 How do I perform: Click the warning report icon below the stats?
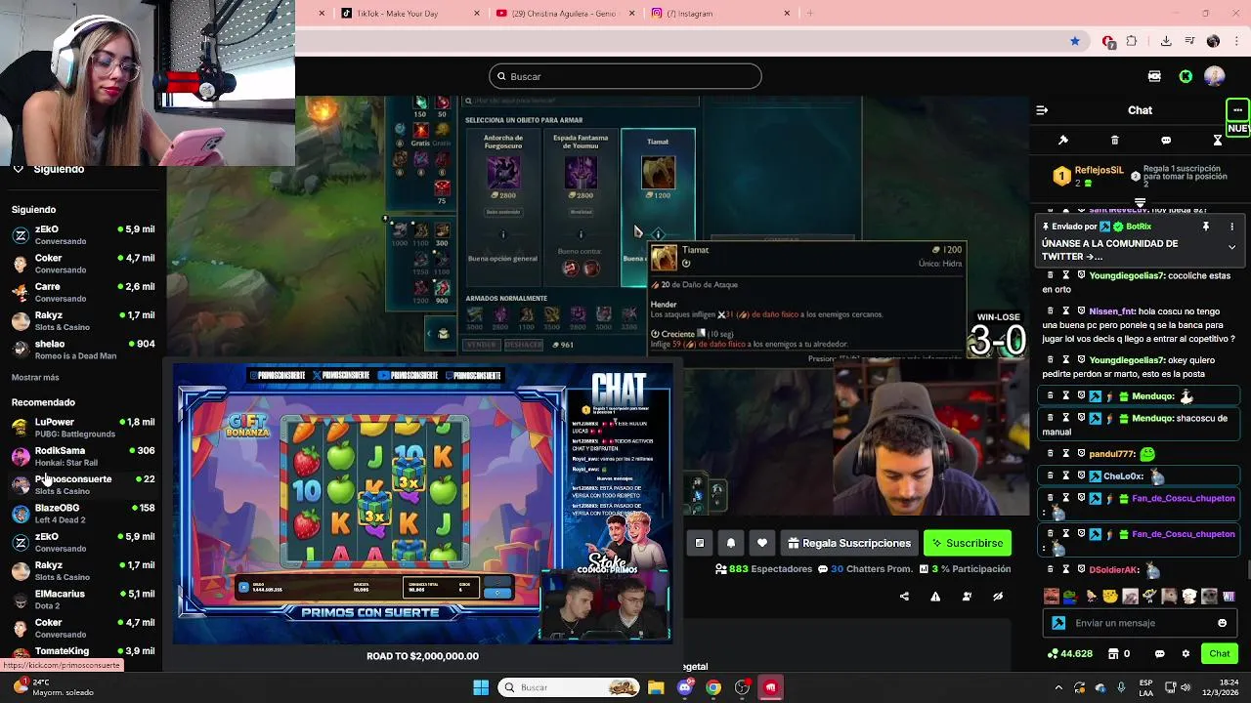pyautogui.click(x=935, y=597)
